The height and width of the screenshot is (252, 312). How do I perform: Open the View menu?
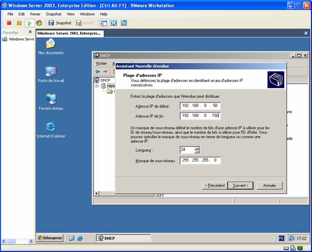click(70, 14)
